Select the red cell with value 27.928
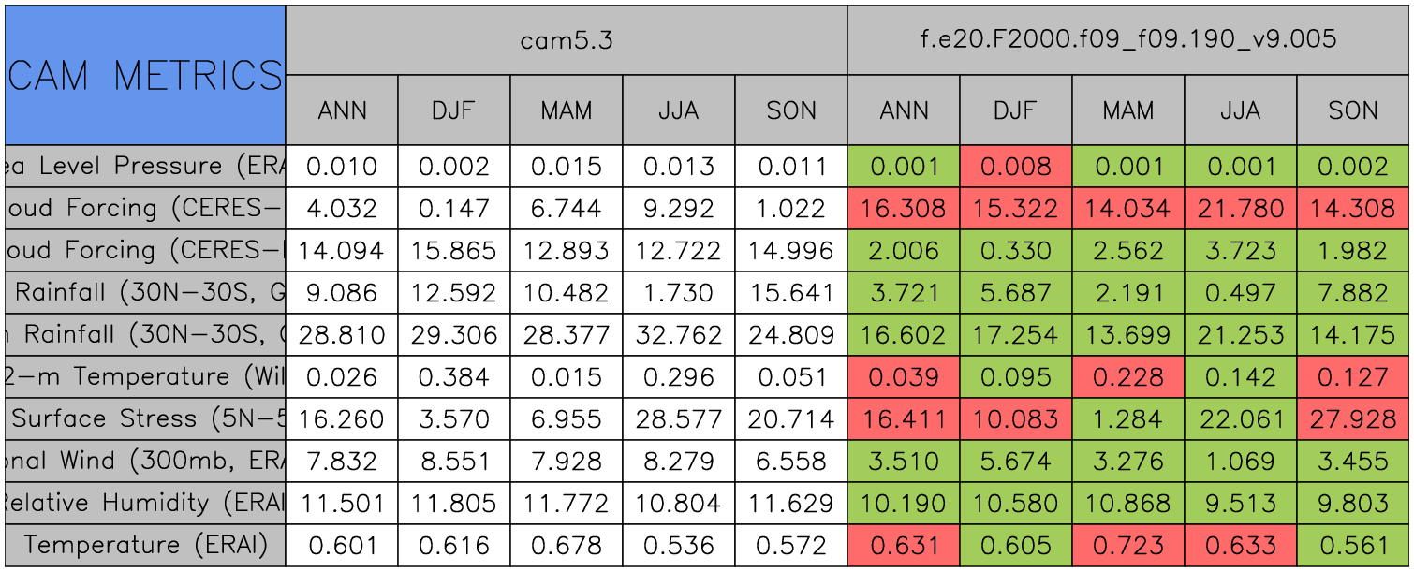Image resolution: width=1414 pixels, height=572 pixels. (1353, 419)
